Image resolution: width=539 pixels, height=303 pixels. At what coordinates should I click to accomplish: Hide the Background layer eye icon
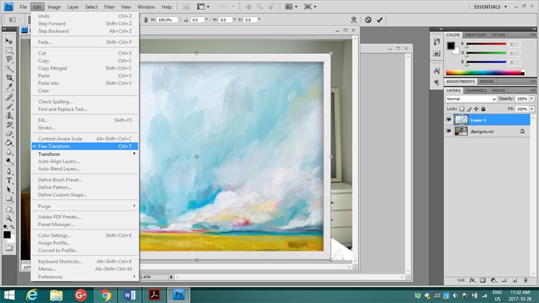click(x=449, y=131)
